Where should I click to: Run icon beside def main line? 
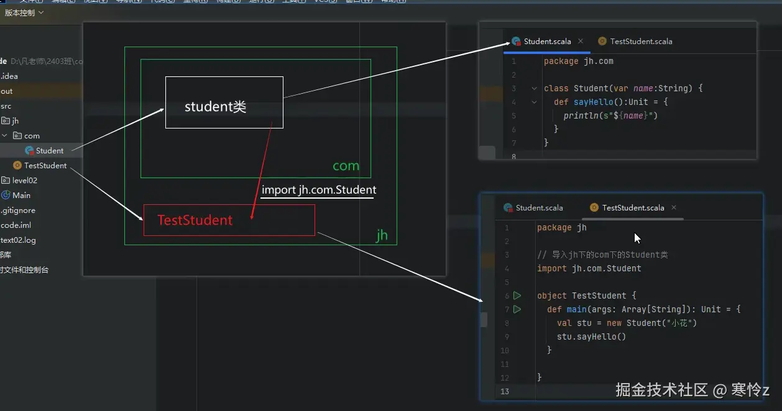pyautogui.click(x=517, y=309)
